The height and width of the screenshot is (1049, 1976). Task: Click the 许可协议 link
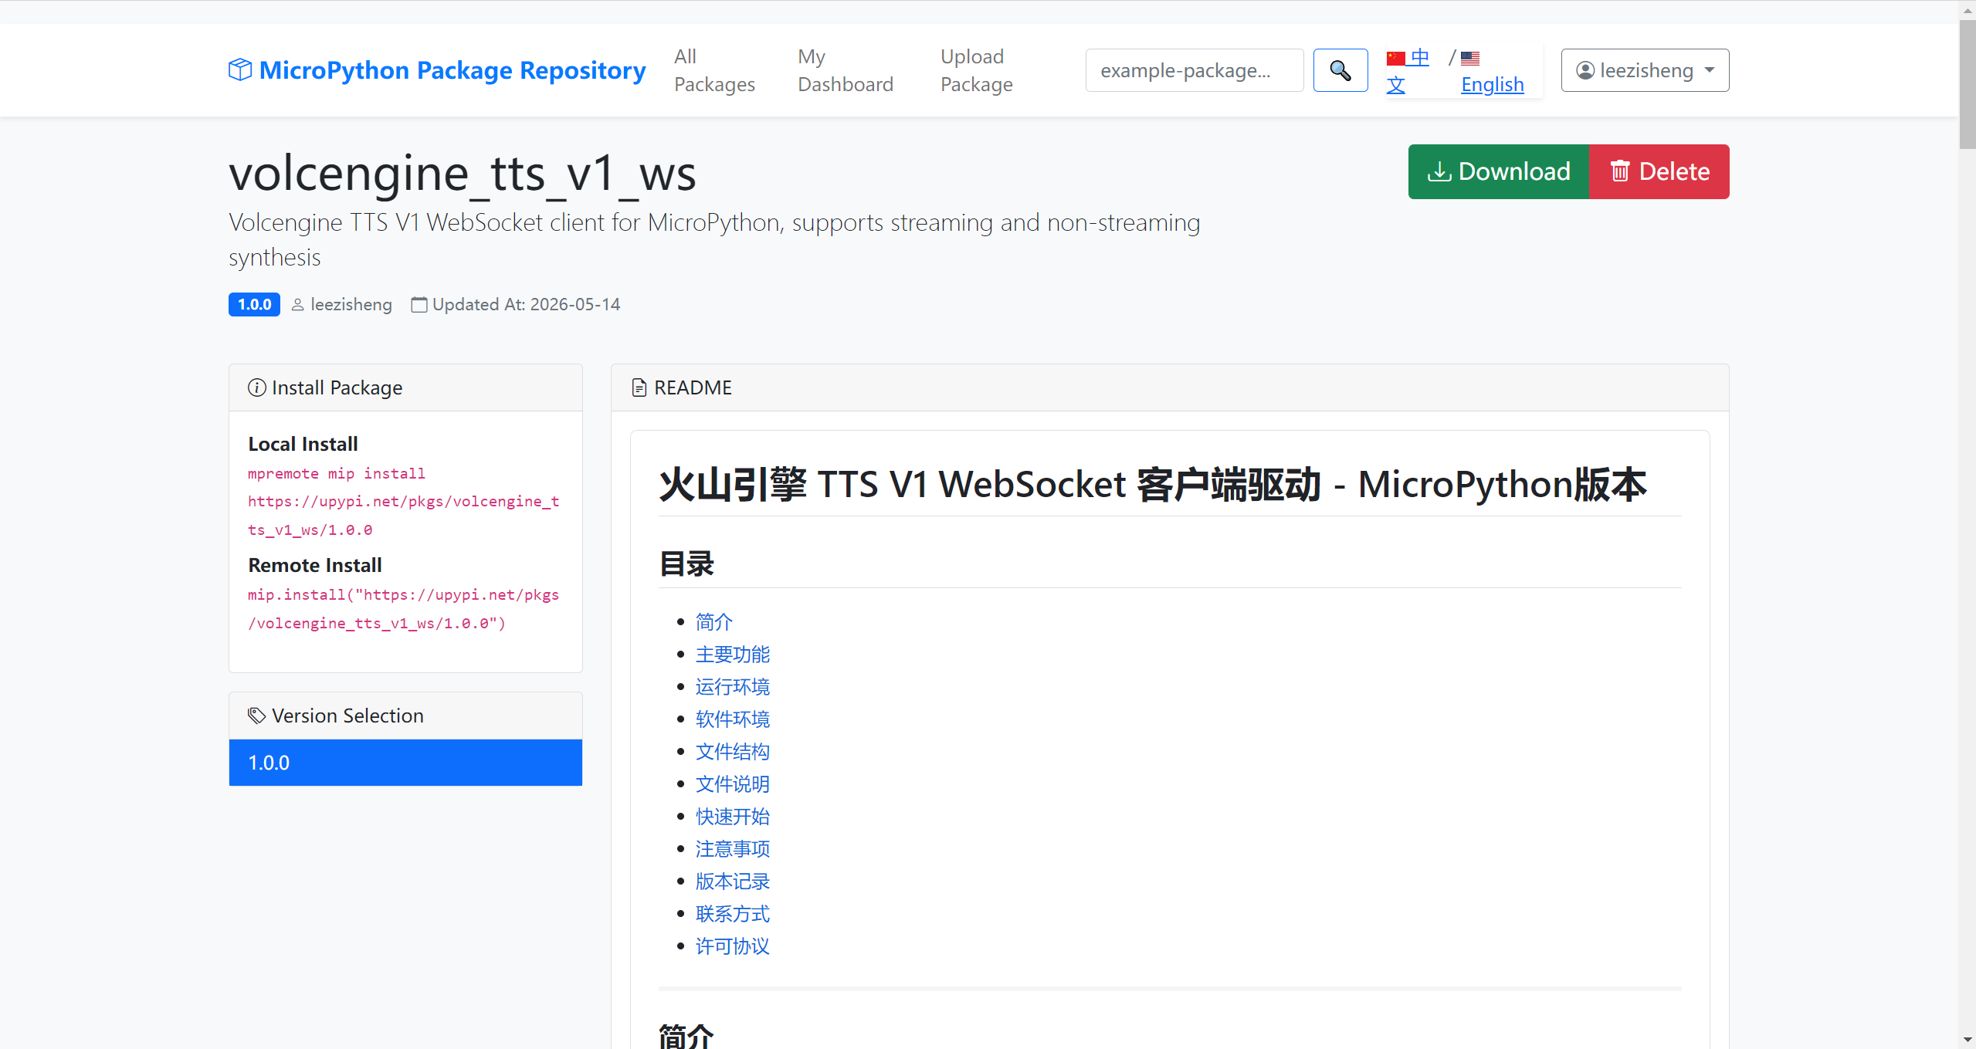click(x=732, y=946)
